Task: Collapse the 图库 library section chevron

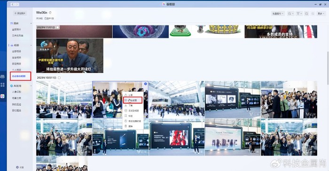Action: pos(31,23)
